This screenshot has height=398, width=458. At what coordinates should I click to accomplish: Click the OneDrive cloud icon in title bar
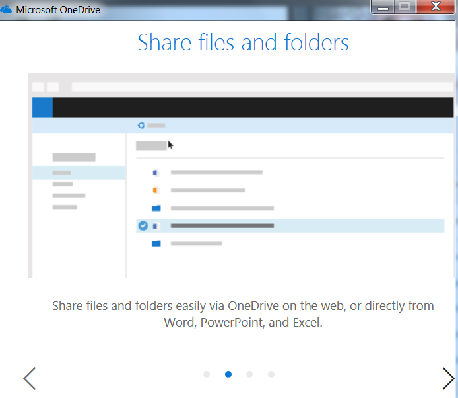pos(7,10)
